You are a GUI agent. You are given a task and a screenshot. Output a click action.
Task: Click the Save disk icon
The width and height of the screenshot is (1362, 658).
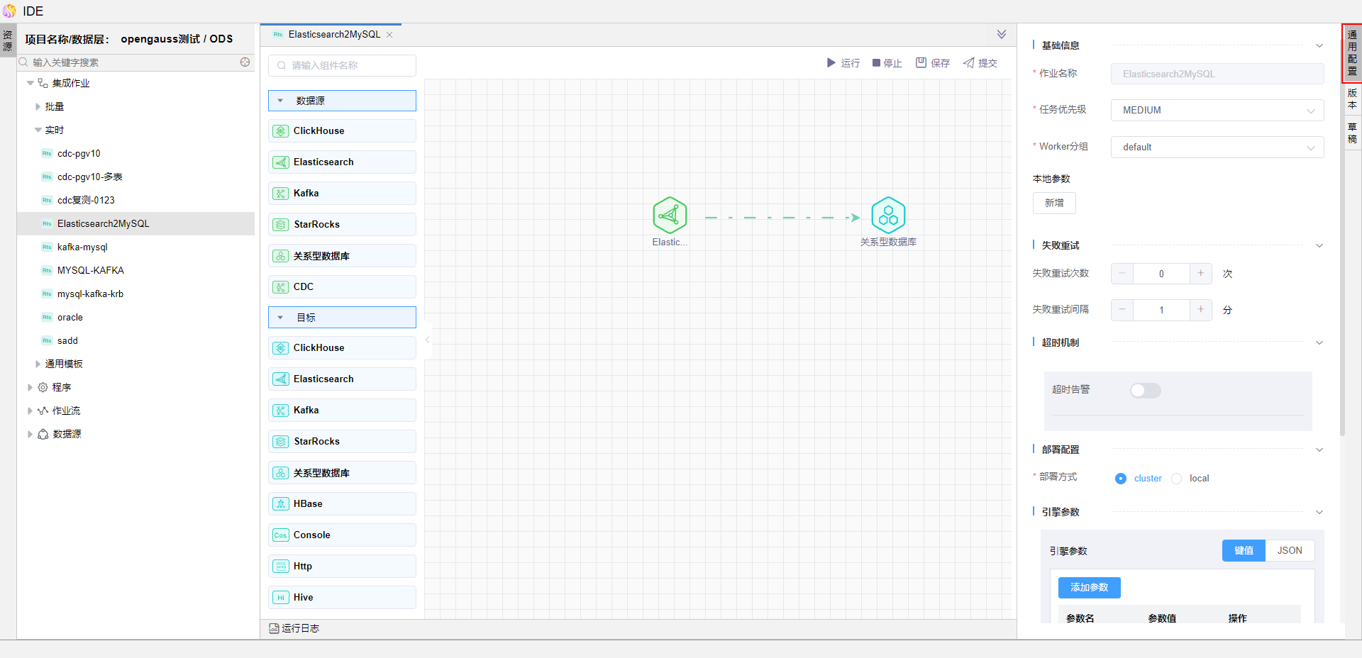[921, 63]
